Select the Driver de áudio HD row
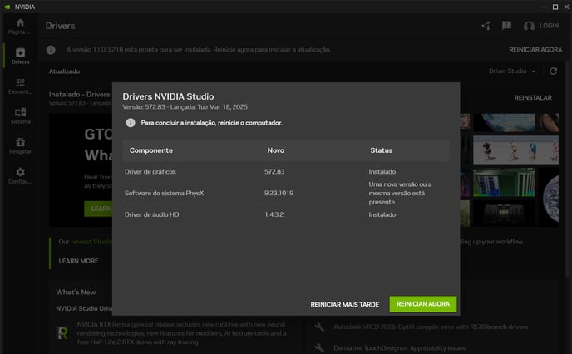Screen dimensions: 572x354 [286, 214]
